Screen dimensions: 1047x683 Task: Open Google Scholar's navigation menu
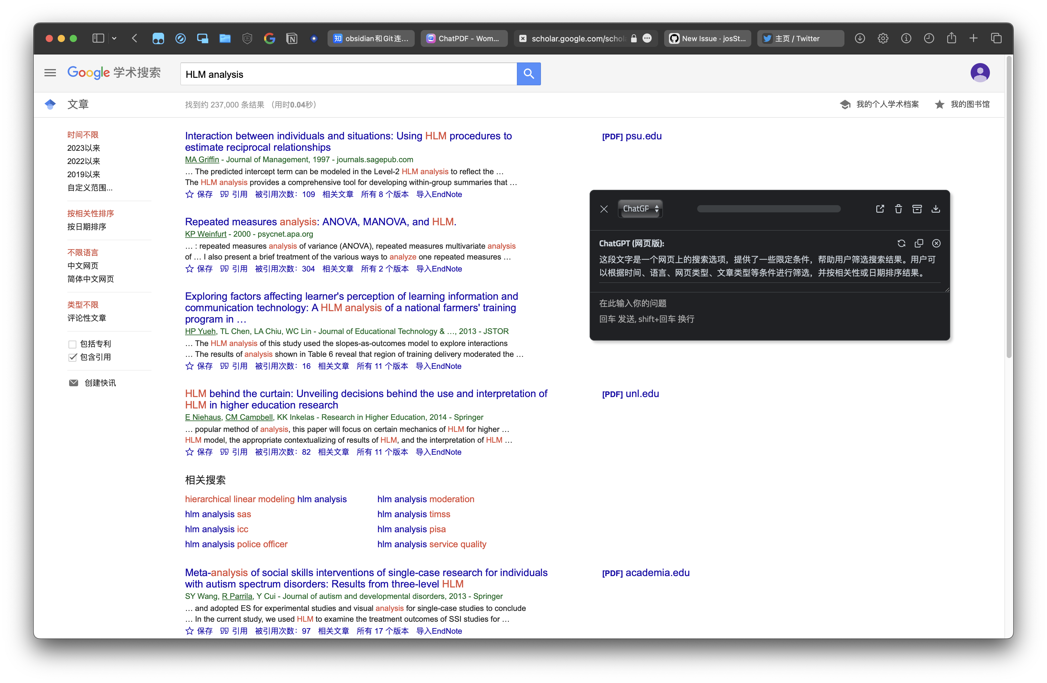click(x=50, y=73)
